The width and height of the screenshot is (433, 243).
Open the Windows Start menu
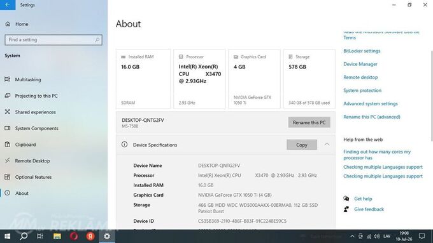pyautogui.click(x=8, y=236)
